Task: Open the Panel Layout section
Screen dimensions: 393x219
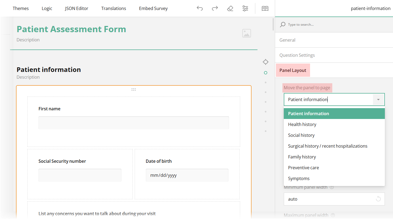Action: pyautogui.click(x=293, y=70)
